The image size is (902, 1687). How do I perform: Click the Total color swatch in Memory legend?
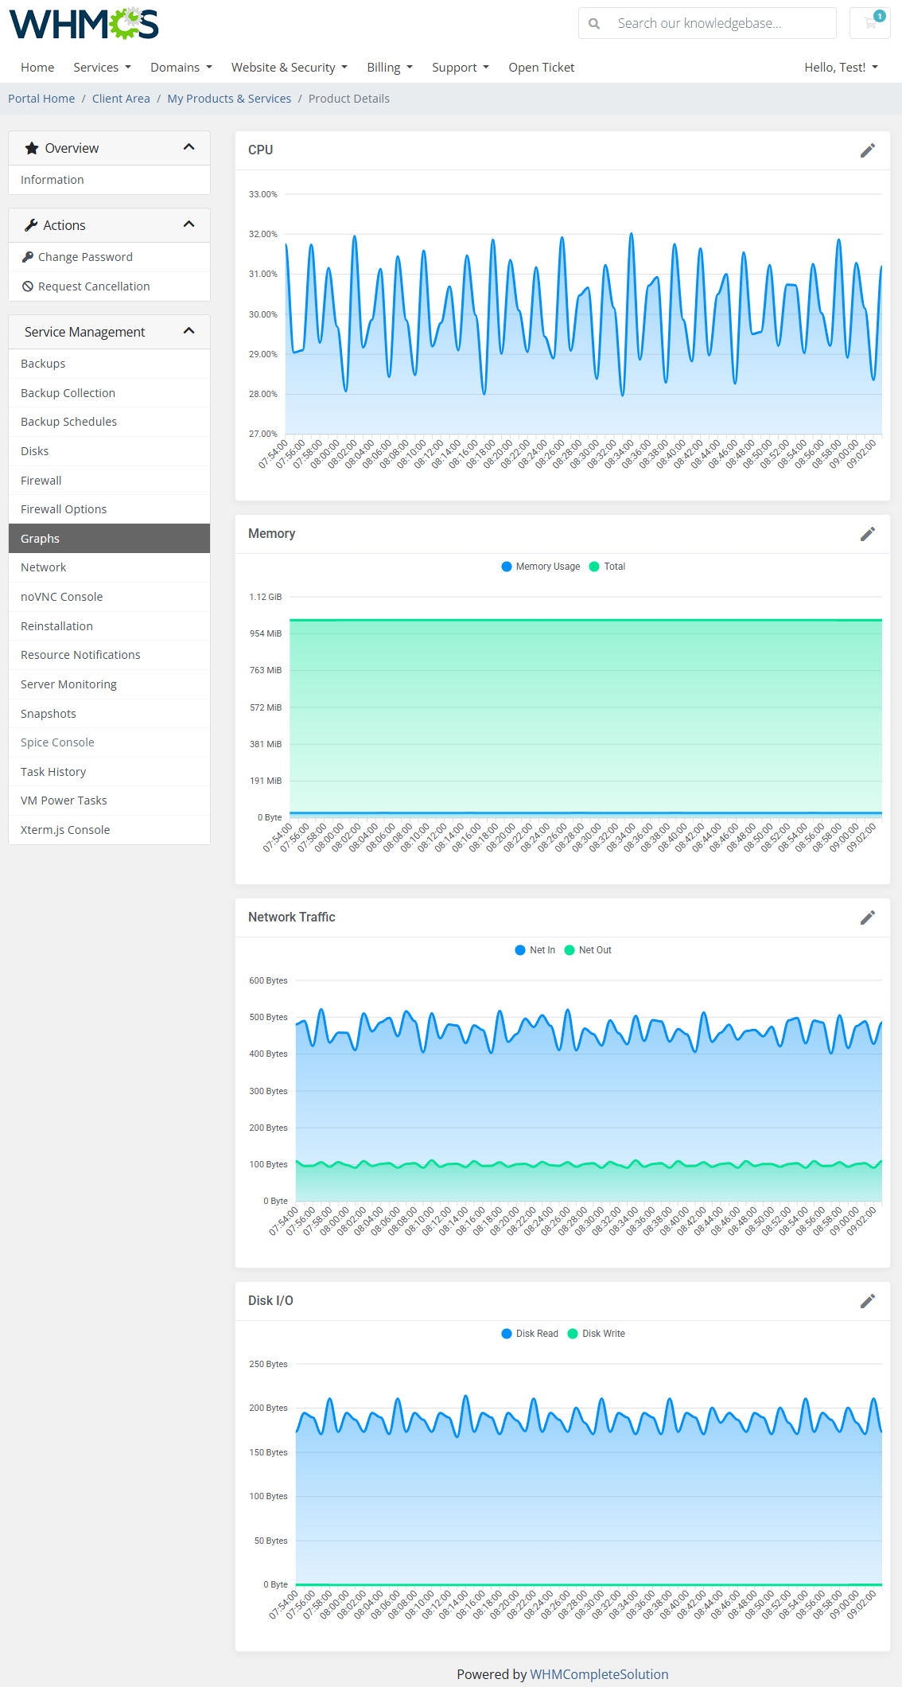pyautogui.click(x=594, y=567)
